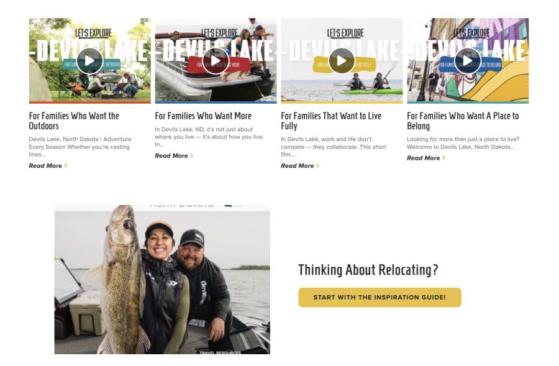The width and height of the screenshot is (559, 366).
Task: Click Start With The Inspiration Guide button
Action: pyautogui.click(x=379, y=297)
